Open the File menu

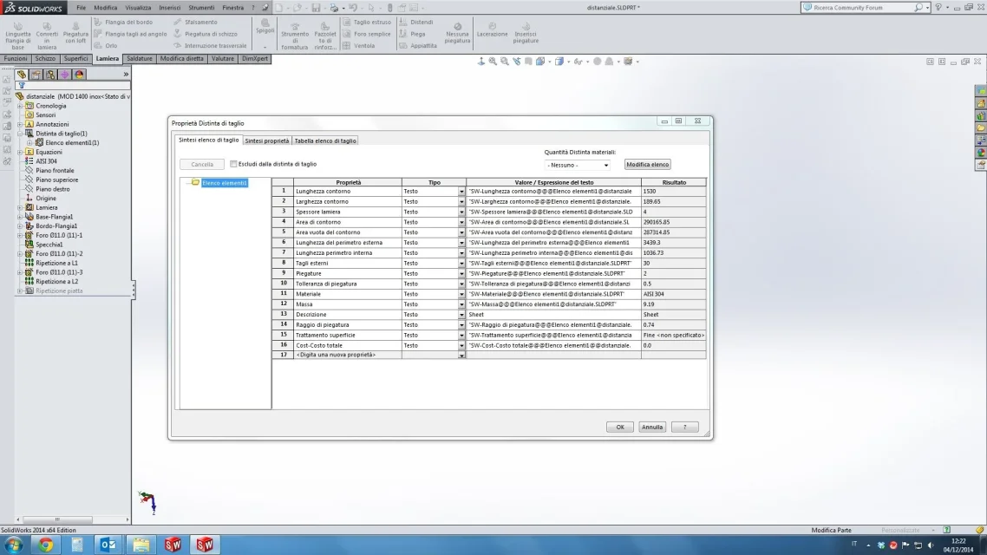(x=82, y=8)
